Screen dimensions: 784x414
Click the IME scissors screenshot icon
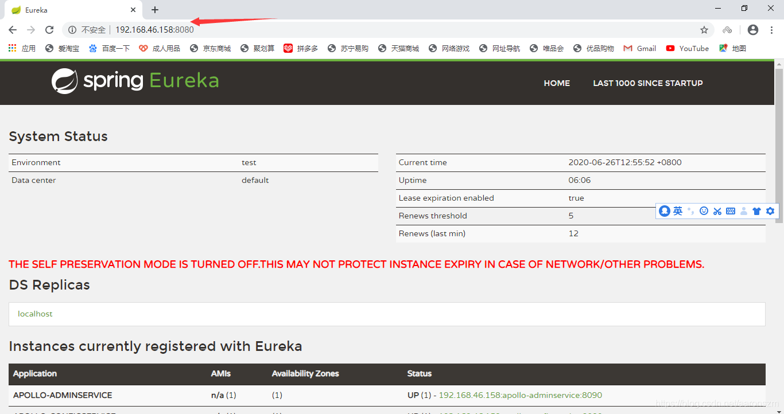(717, 211)
